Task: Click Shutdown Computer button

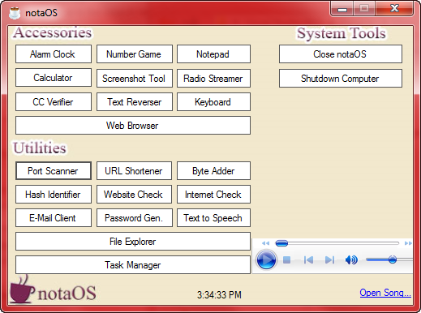Action: tap(341, 79)
